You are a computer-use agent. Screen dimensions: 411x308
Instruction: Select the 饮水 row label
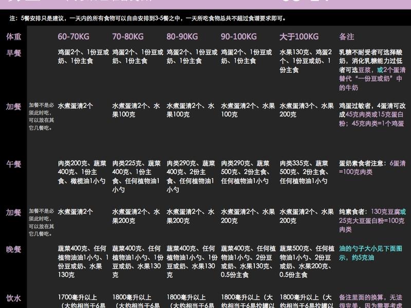13,298
